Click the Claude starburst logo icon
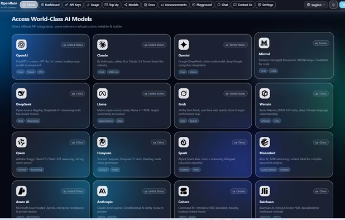This screenshot has width=345, height=220. click(102, 45)
